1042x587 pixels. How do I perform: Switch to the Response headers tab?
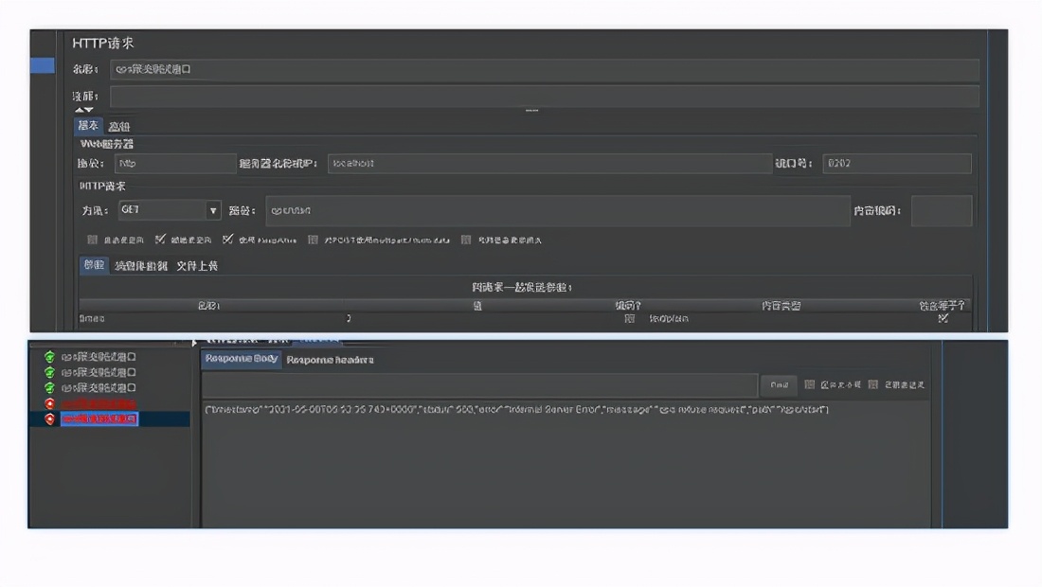(331, 360)
